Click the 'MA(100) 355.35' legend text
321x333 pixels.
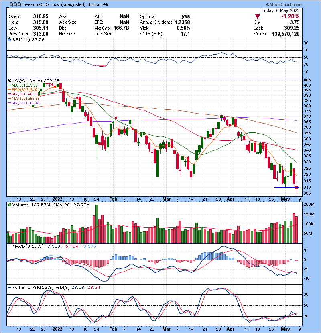[26, 99]
